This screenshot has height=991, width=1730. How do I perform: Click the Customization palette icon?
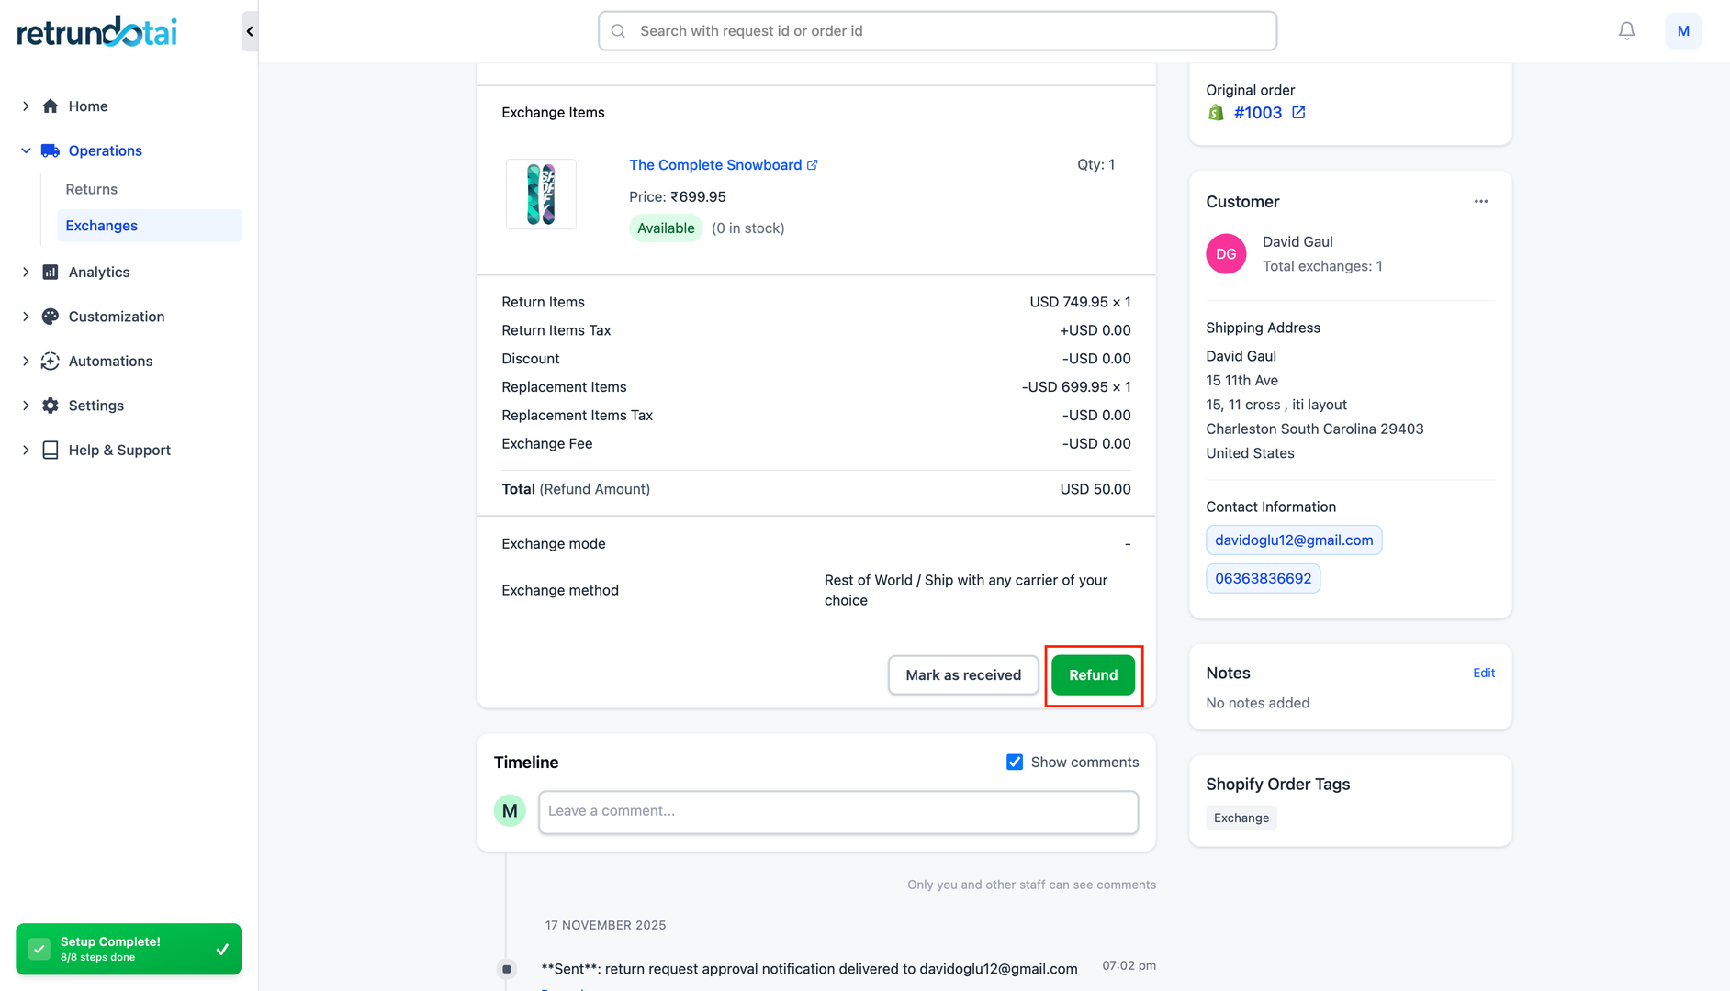51,317
